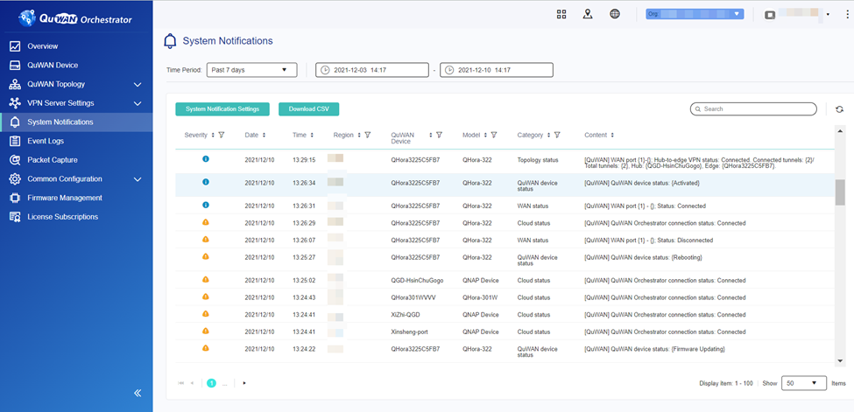Refresh the notifications table
This screenshot has height=412, width=854.
point(839,109)
